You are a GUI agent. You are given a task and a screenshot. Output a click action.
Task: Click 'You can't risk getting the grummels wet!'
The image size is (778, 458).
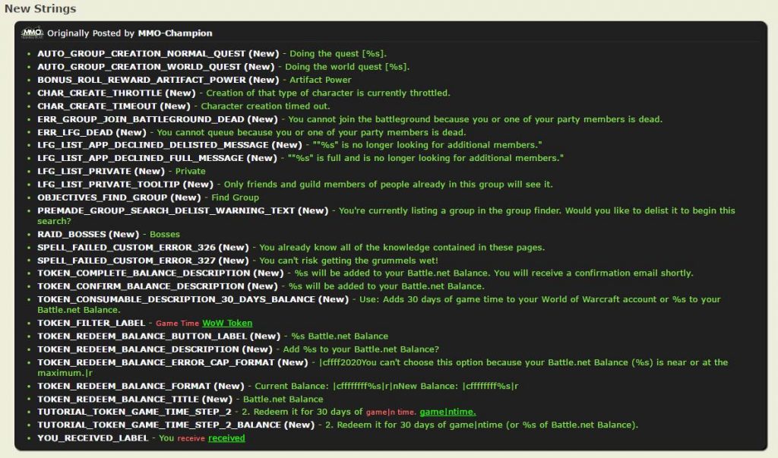pyautogui.click(x=349, y=261)
